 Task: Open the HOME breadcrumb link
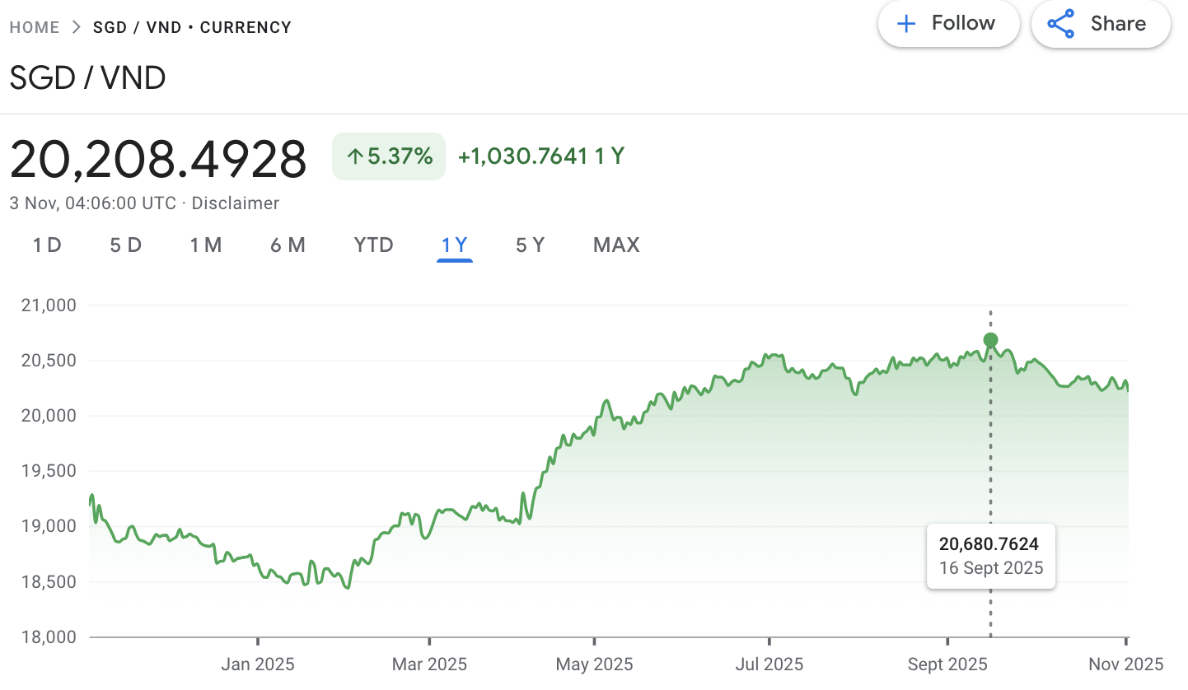35,27
